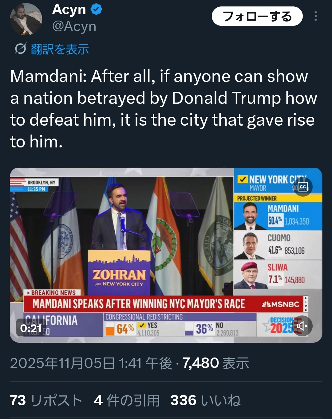Open the Acyn display name
332x419 pixels.
(x=69, y=10)
